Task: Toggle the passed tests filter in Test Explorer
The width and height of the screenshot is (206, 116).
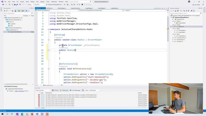Action: coord(20,11)
